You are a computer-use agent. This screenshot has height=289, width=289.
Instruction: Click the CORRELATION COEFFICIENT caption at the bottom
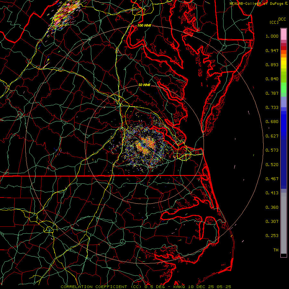click(x=146, y=287)
